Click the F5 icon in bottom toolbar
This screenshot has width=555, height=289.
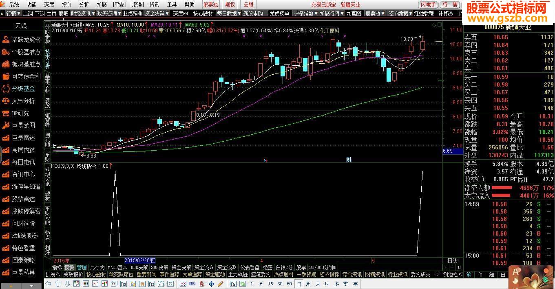[x=233, y=284]
